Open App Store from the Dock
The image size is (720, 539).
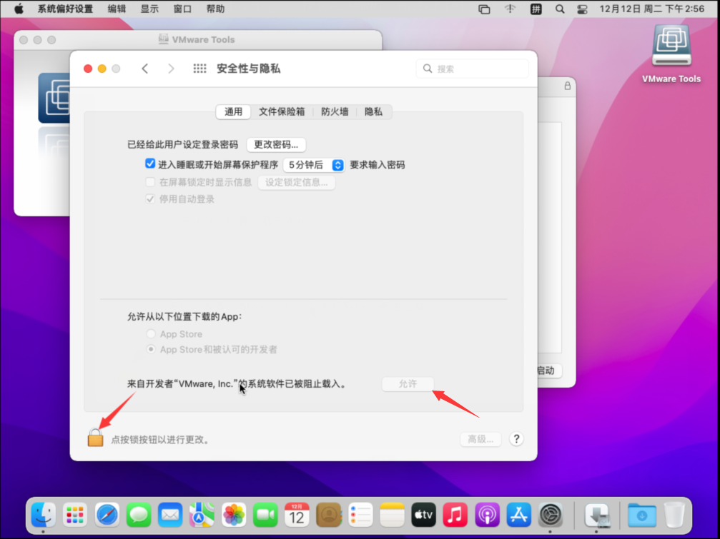(x=519, y=515)
